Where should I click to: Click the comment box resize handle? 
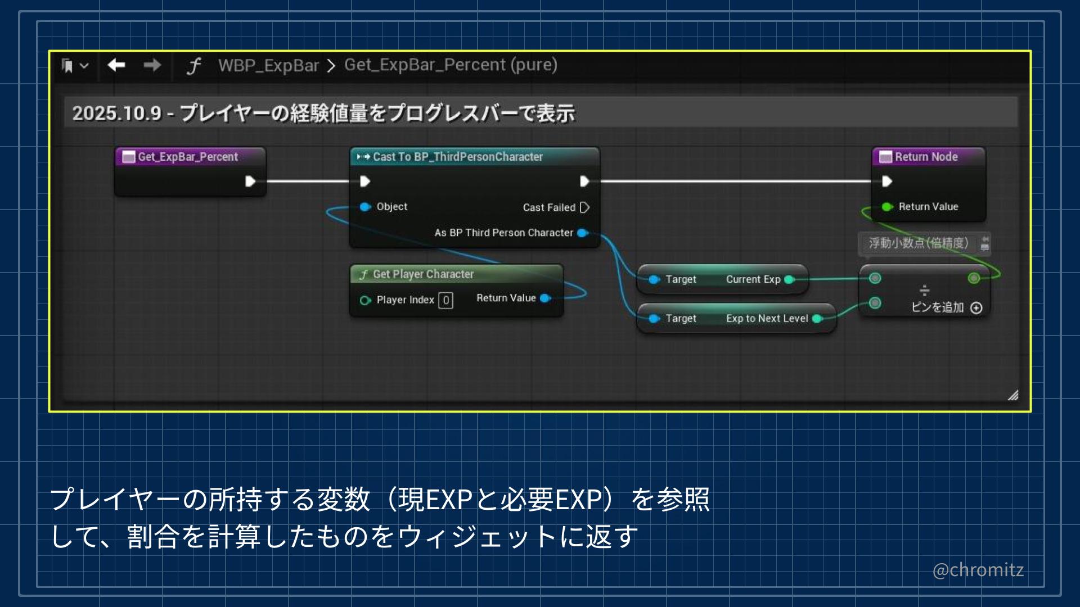pos(1013,395)
